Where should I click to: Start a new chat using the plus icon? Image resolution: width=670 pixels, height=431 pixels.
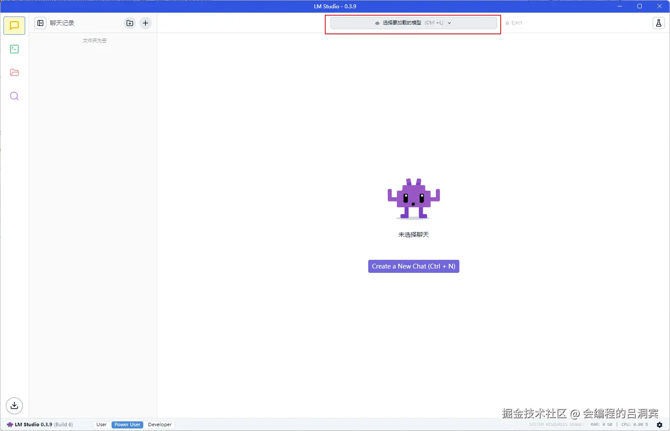pyautogui.click(x=145, y=23)
